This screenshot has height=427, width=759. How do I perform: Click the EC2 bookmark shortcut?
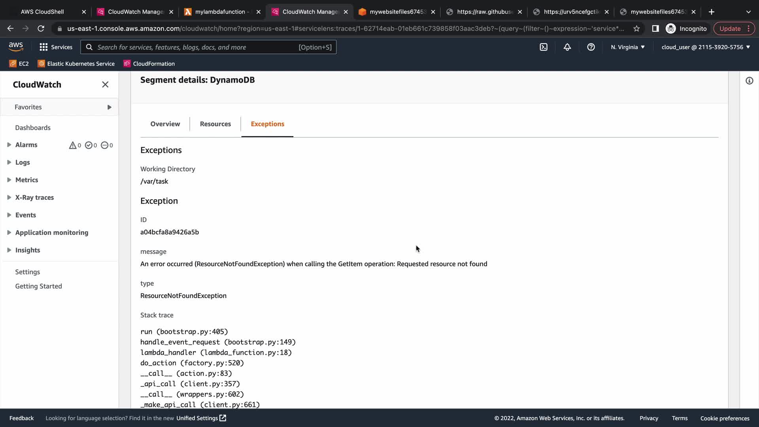point(19,64)
